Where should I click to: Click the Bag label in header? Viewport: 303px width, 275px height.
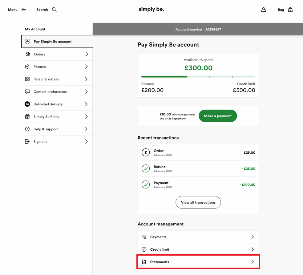(281, 10)
